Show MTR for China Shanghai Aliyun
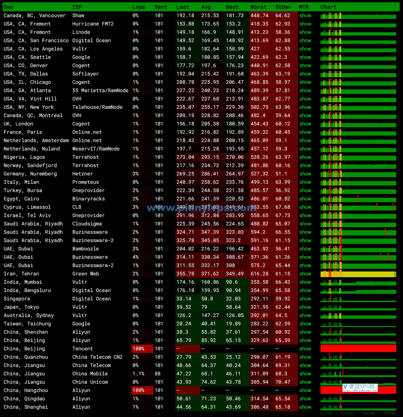The image size is (403, 417). (305, 407)
